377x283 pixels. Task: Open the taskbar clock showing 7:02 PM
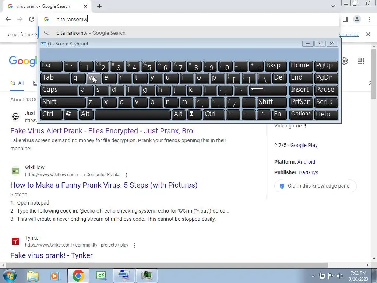point(358,276)
